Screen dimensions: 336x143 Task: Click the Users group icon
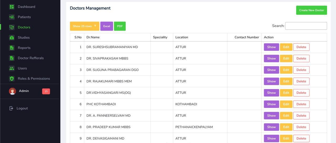(12, 68)
